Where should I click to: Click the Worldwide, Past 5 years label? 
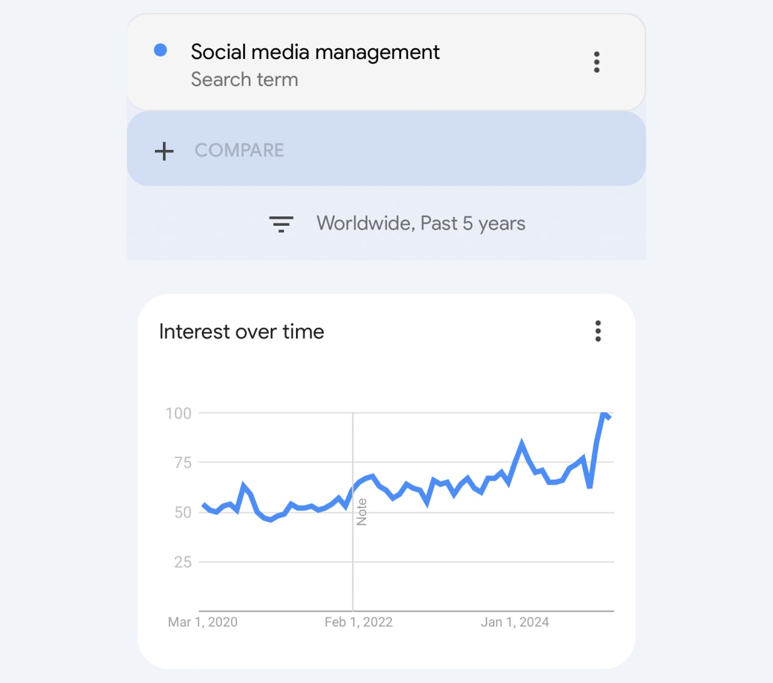coord(421,223)
